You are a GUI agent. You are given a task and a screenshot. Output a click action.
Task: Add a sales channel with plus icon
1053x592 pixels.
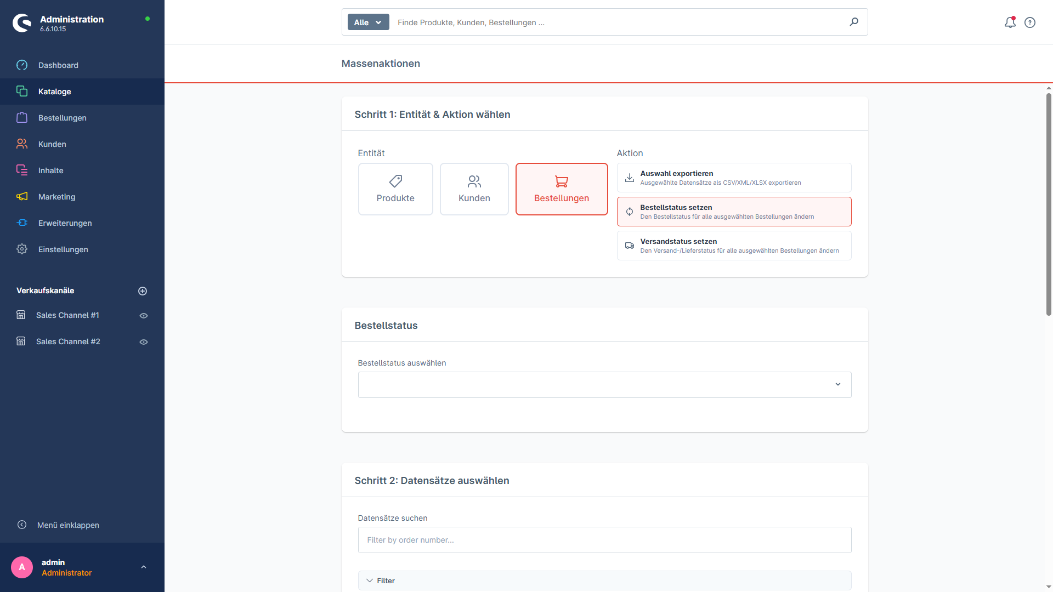(143, 291)
